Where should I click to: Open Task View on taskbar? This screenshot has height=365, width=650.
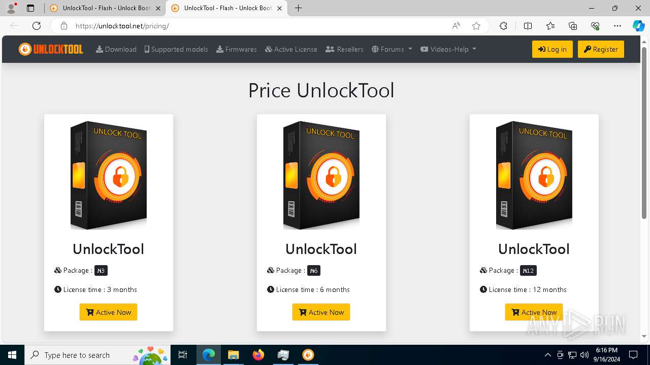[x=183, y=355]
